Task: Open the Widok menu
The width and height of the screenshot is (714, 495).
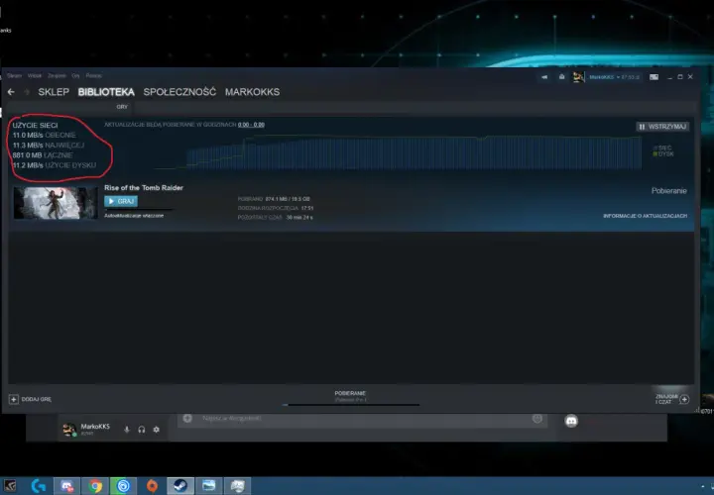Action: pyautogui.click(x=35, y=76)
